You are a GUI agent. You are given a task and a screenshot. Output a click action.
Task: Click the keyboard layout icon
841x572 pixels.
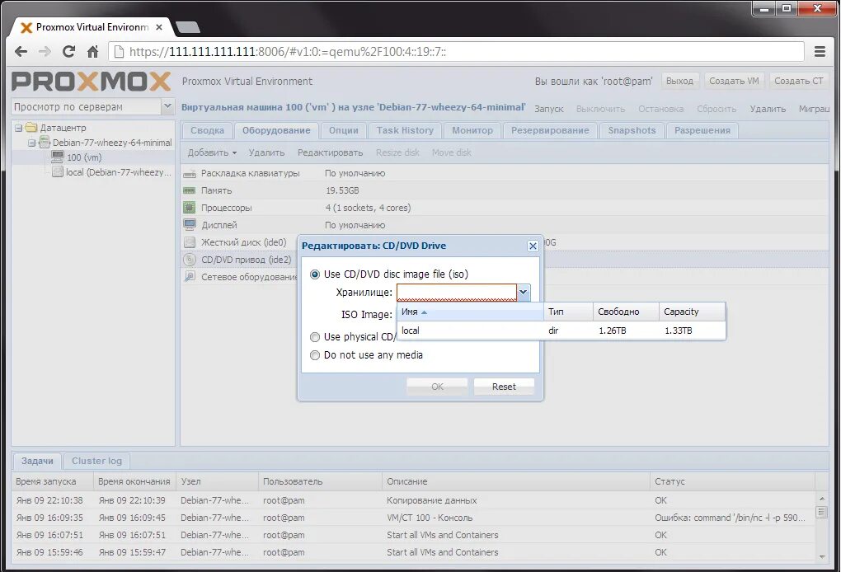click(190, 174)
